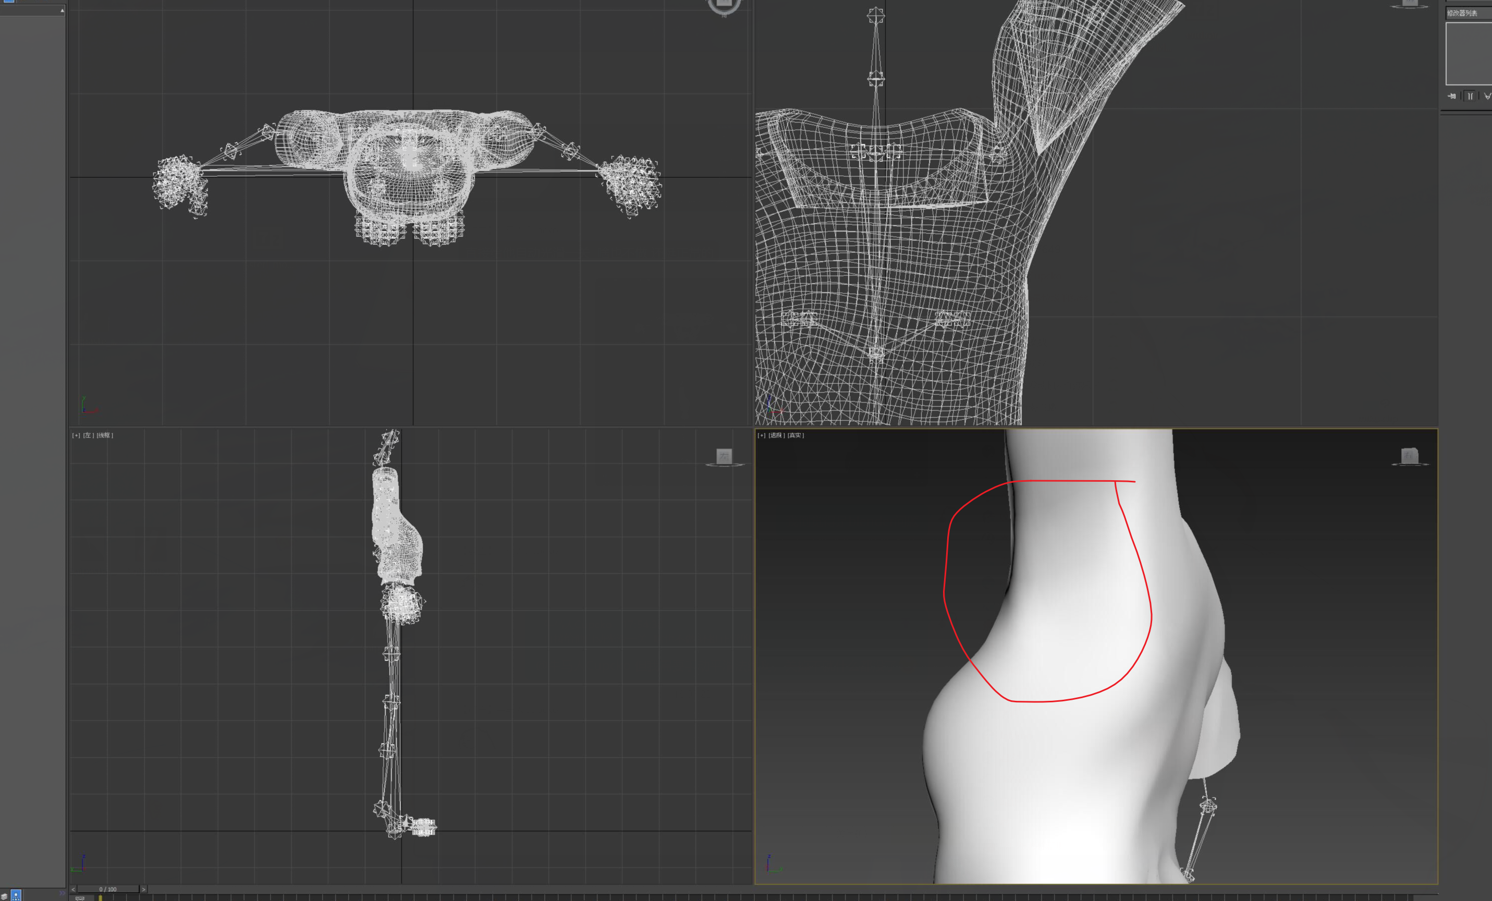Toggle the hierarchy sort icon highlighted blue

tap(16, 895)
